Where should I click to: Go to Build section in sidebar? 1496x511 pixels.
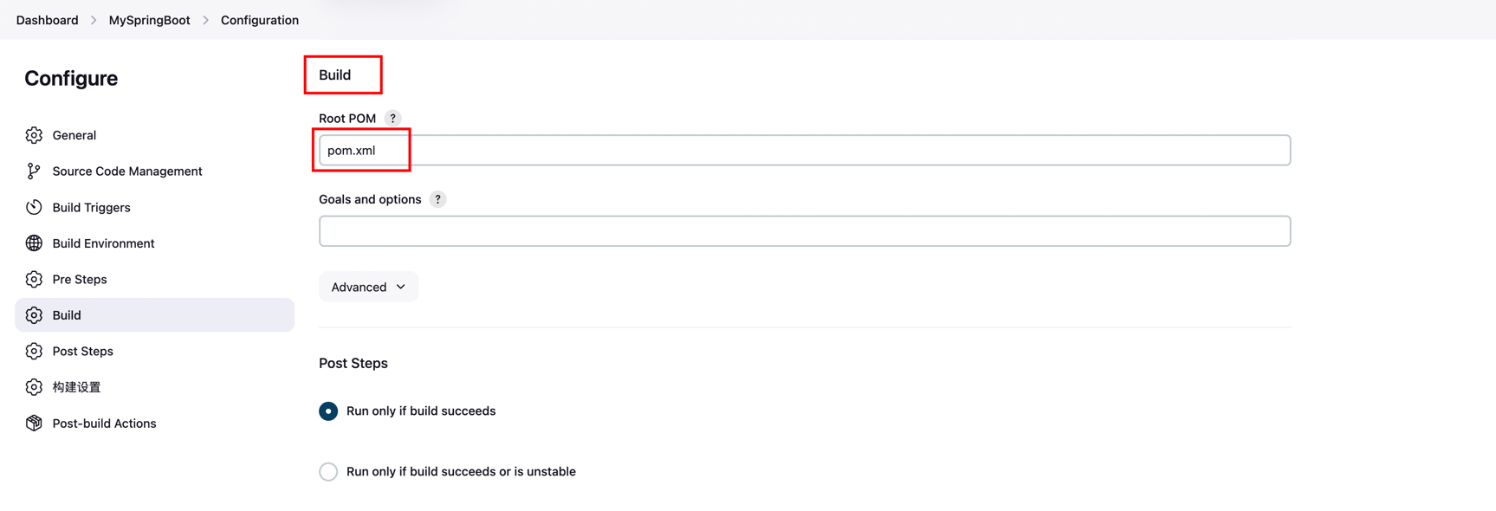[x=67, y=315]
